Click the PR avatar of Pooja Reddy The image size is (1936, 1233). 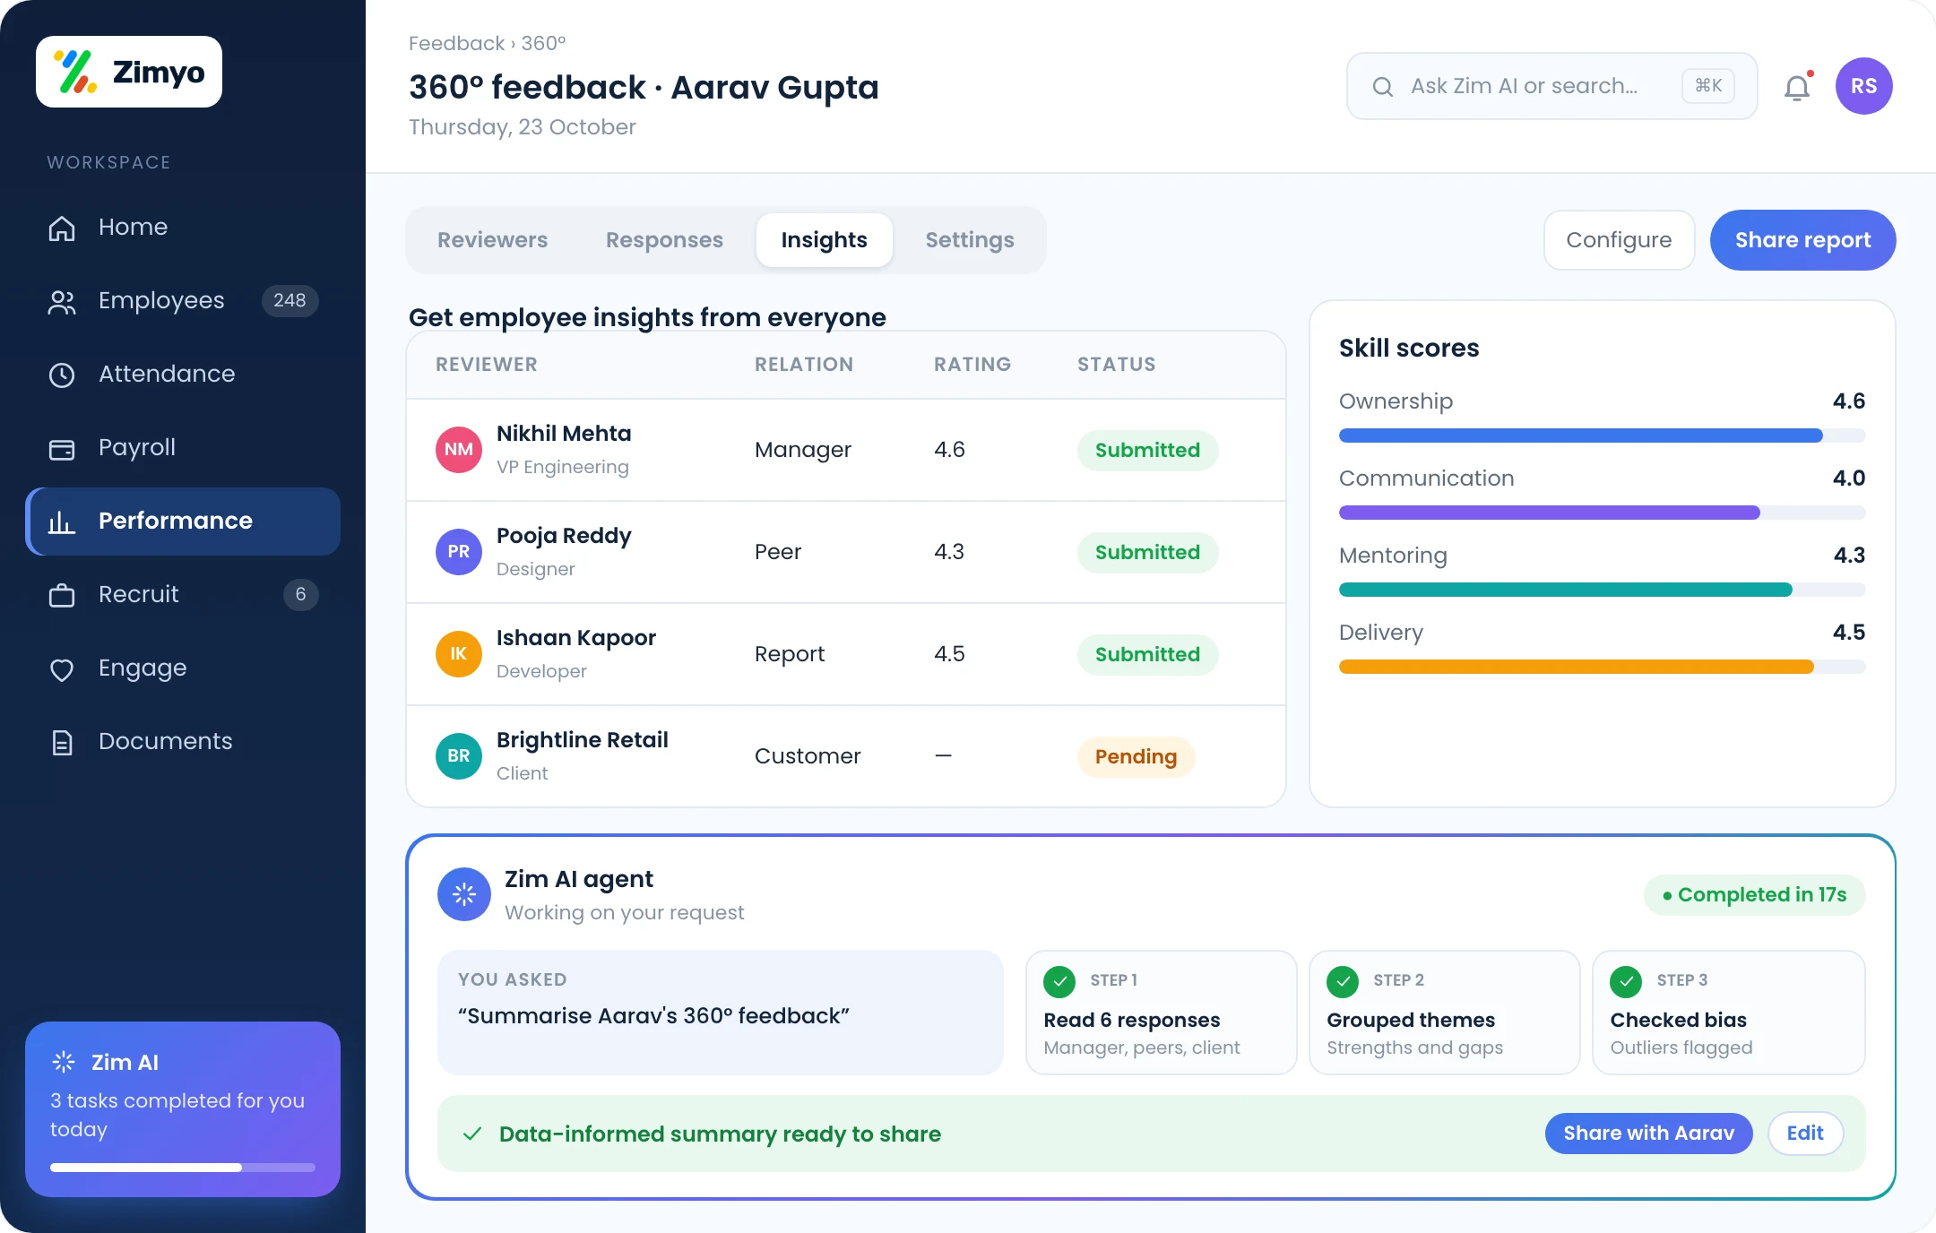click(x=459, y=552)
